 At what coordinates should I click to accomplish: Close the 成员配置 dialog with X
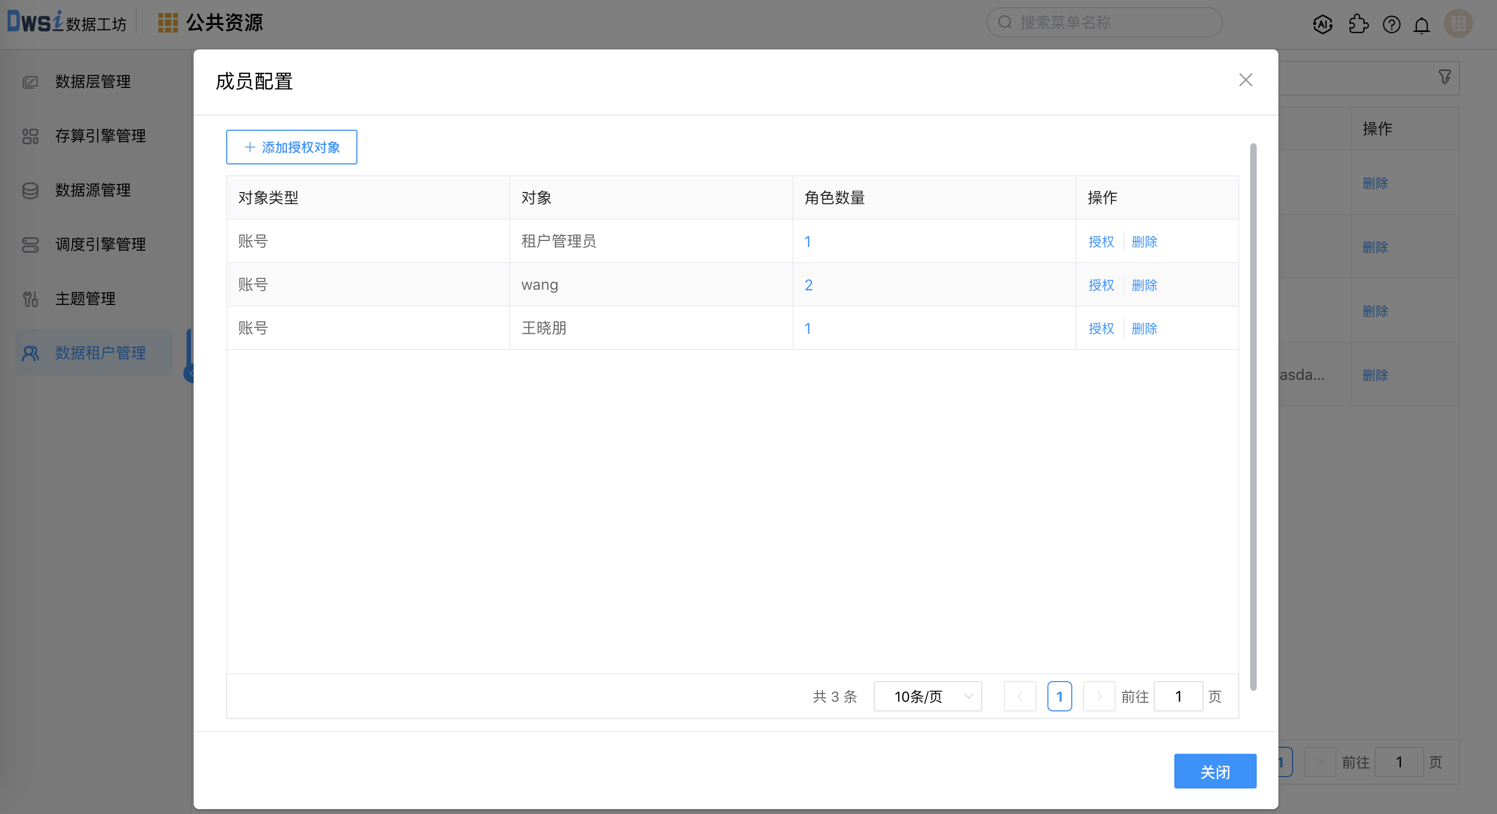point(1245,80)
